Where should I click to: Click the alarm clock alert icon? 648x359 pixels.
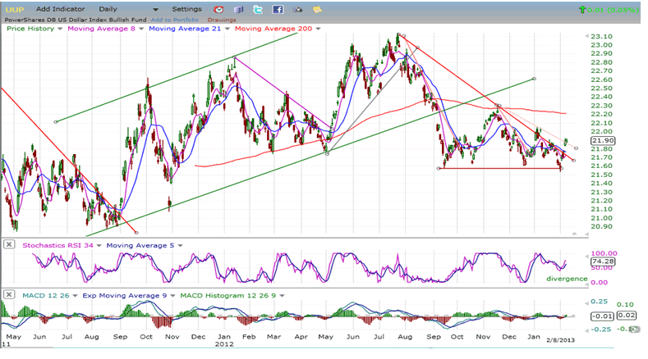219,9
